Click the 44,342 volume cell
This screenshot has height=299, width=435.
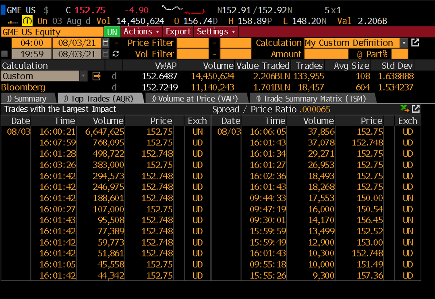point(111,275)
